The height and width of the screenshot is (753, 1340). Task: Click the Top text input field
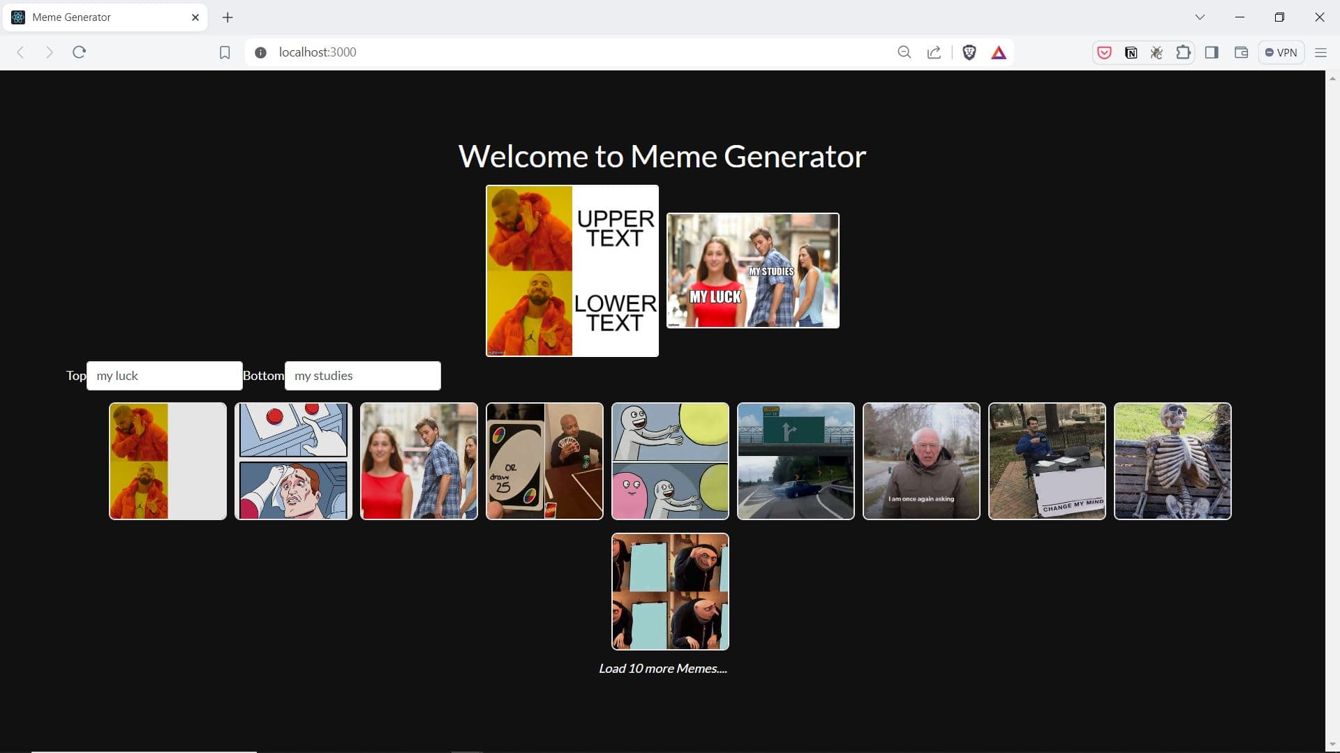click(x=165, y=376)
